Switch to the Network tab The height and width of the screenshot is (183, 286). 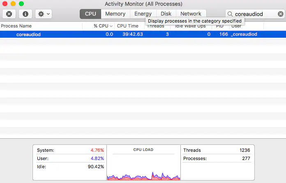click(x=191, y=14)
